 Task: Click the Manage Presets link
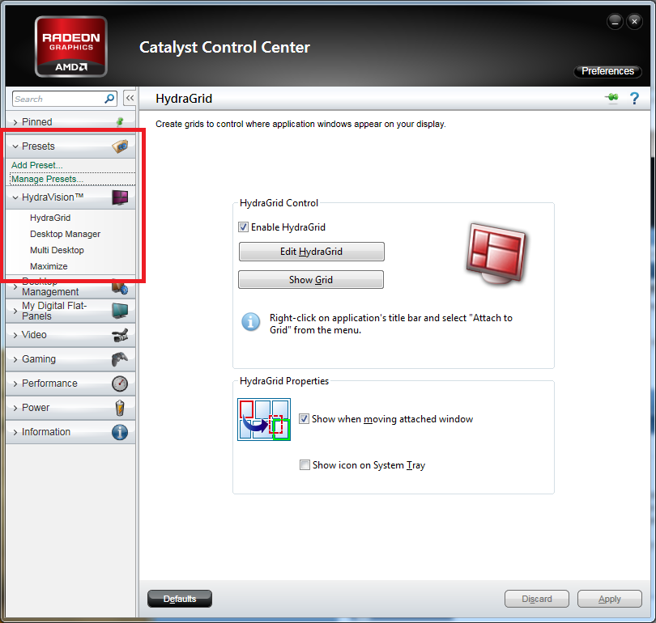(x=47, y=179)
